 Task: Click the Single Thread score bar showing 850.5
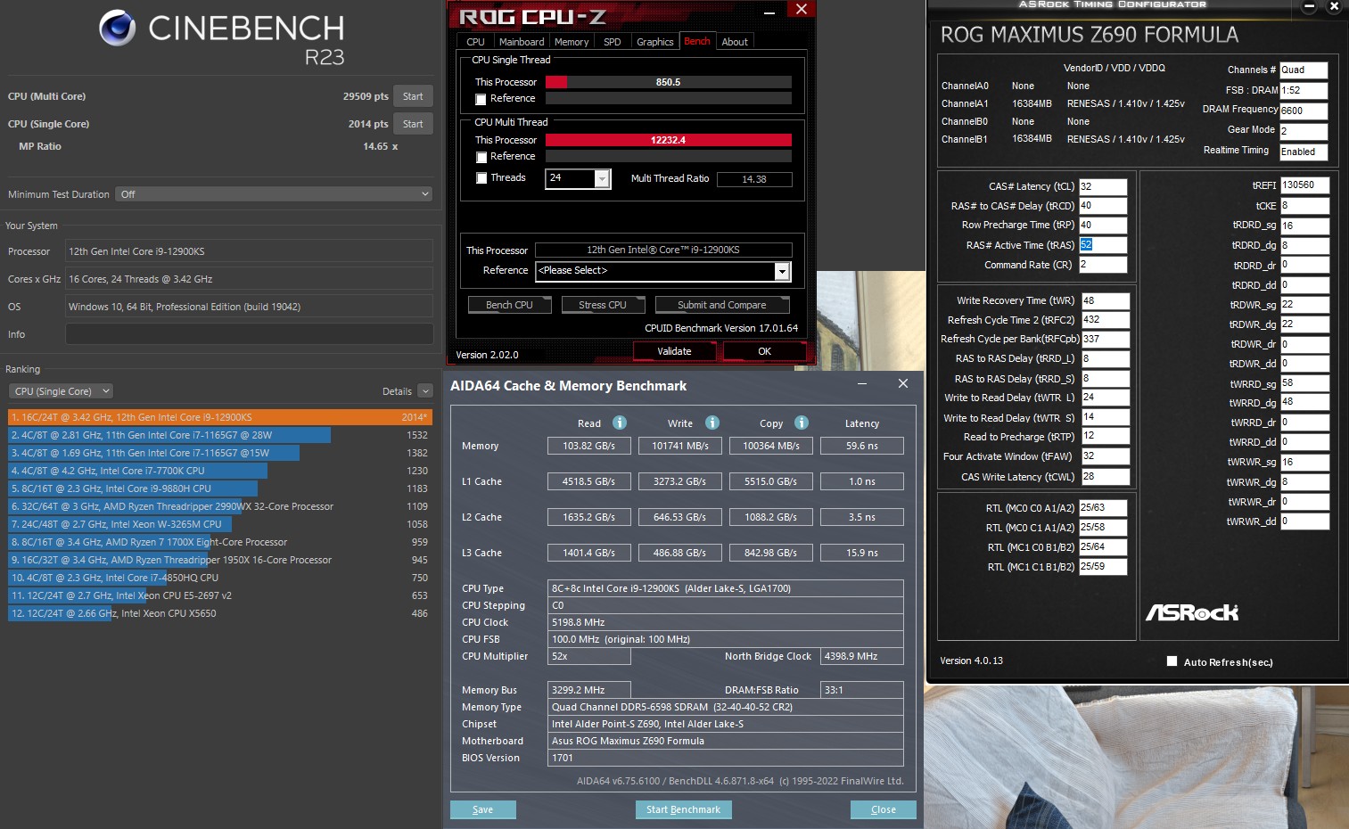pos(669,82)
